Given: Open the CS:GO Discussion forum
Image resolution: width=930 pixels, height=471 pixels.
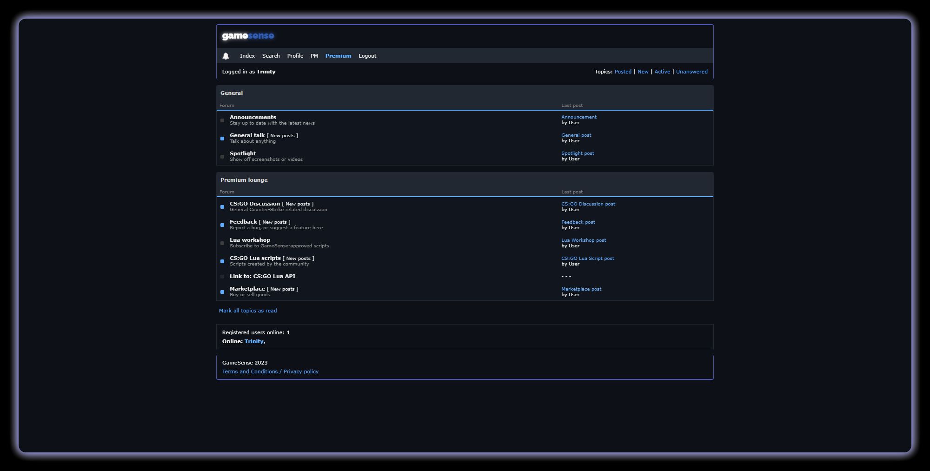Looking at the screenshot, I should tap(255, 204).
